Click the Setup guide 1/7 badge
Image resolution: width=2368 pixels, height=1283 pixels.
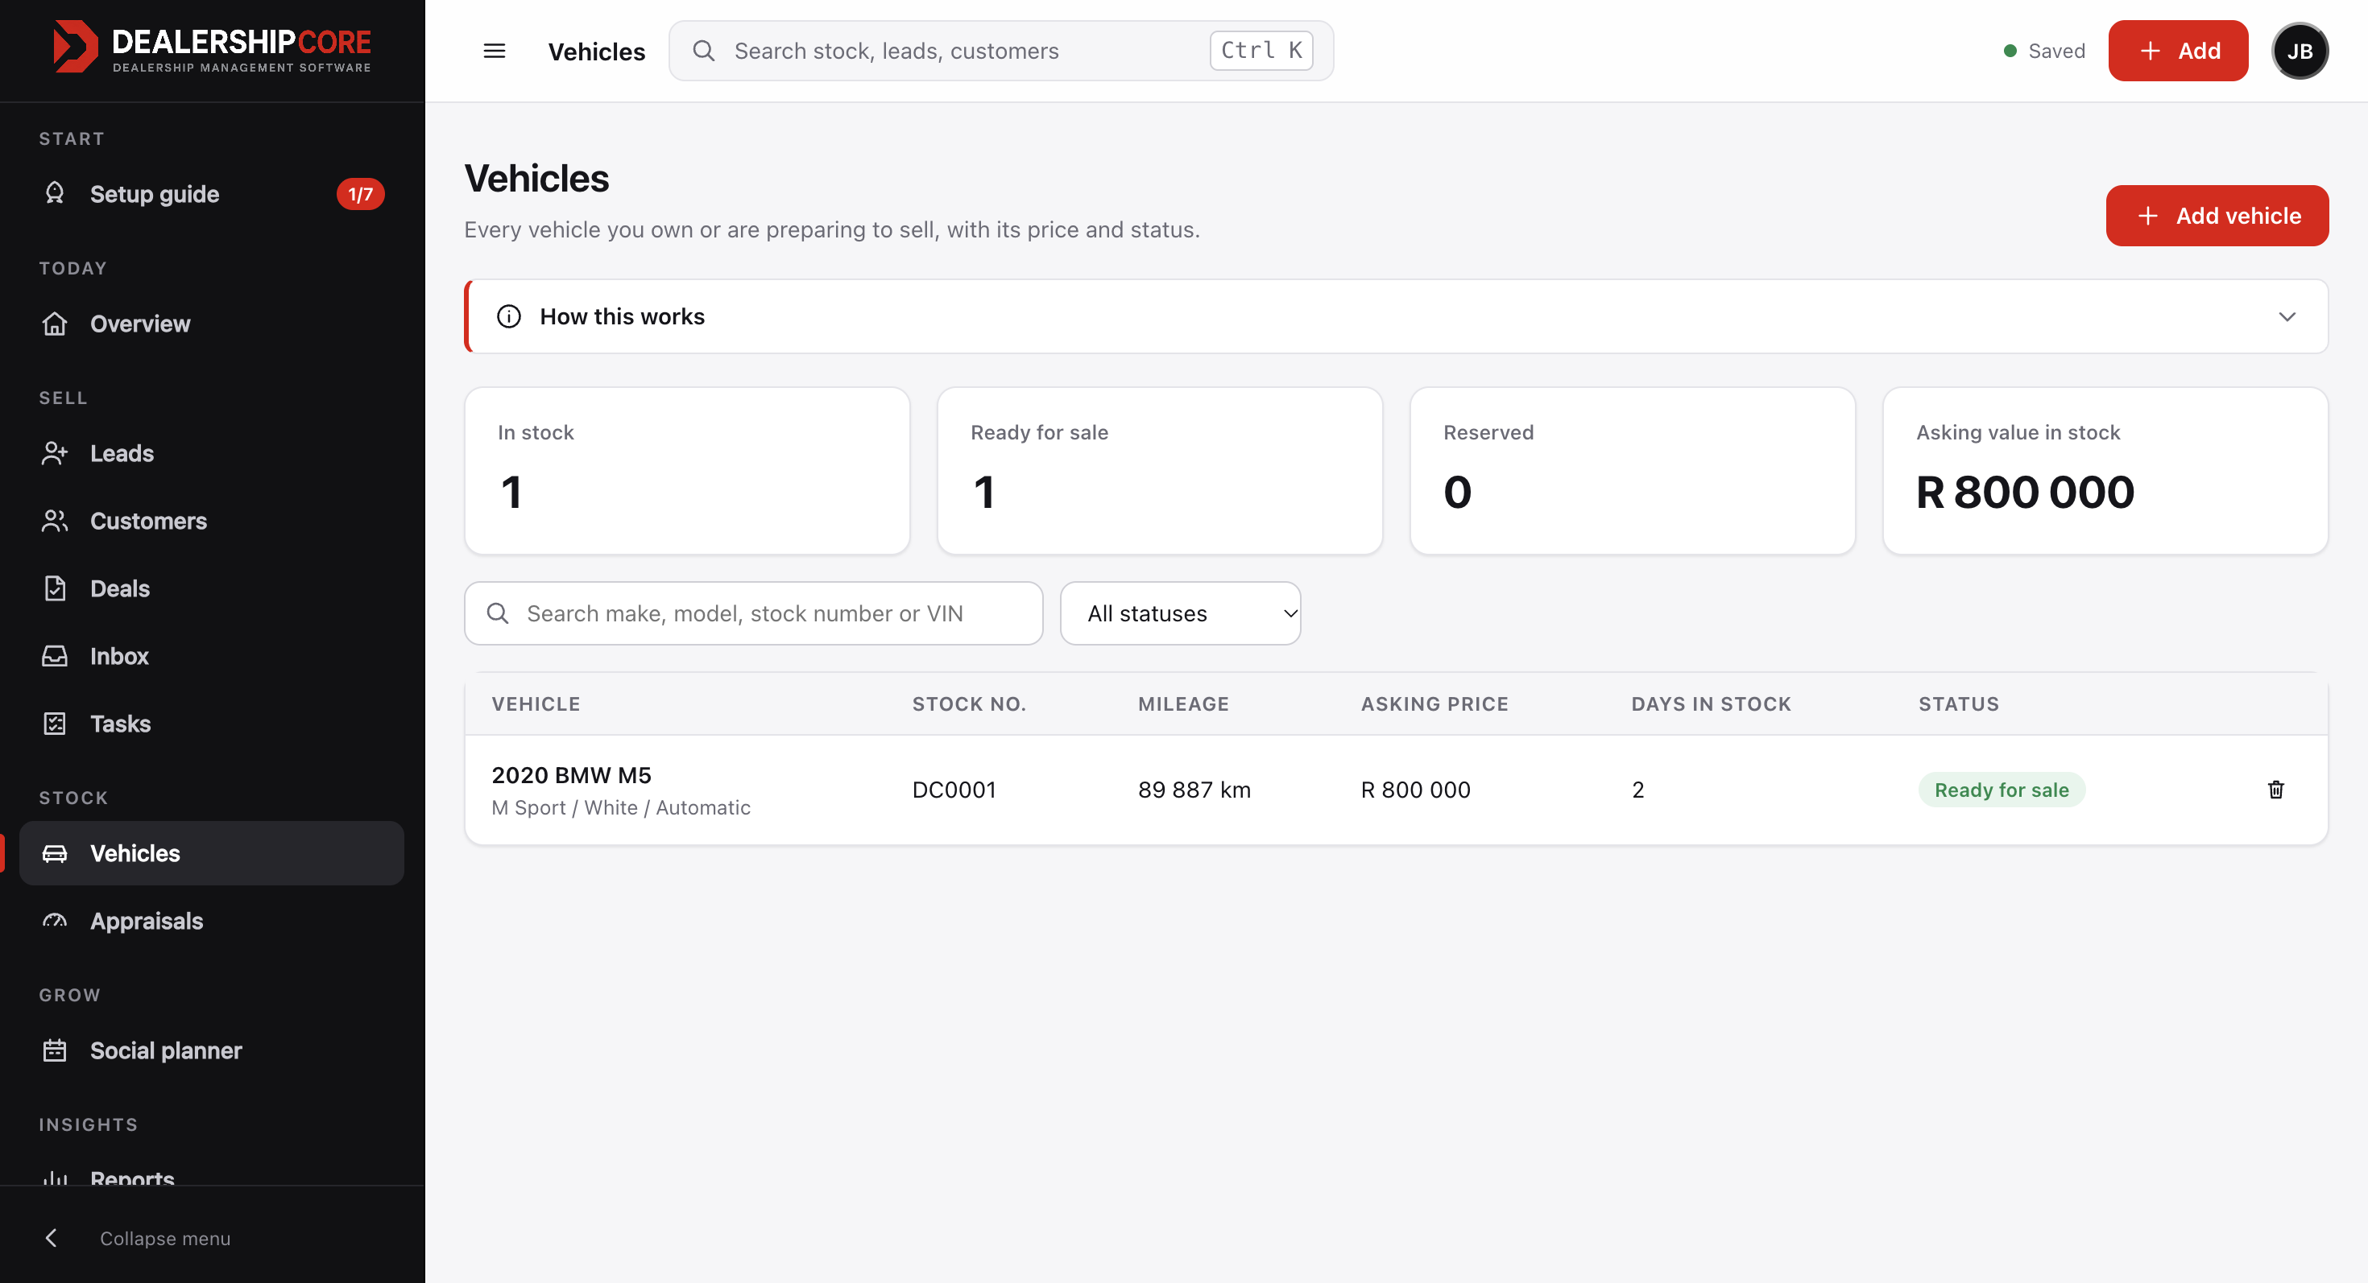[360, 194]
